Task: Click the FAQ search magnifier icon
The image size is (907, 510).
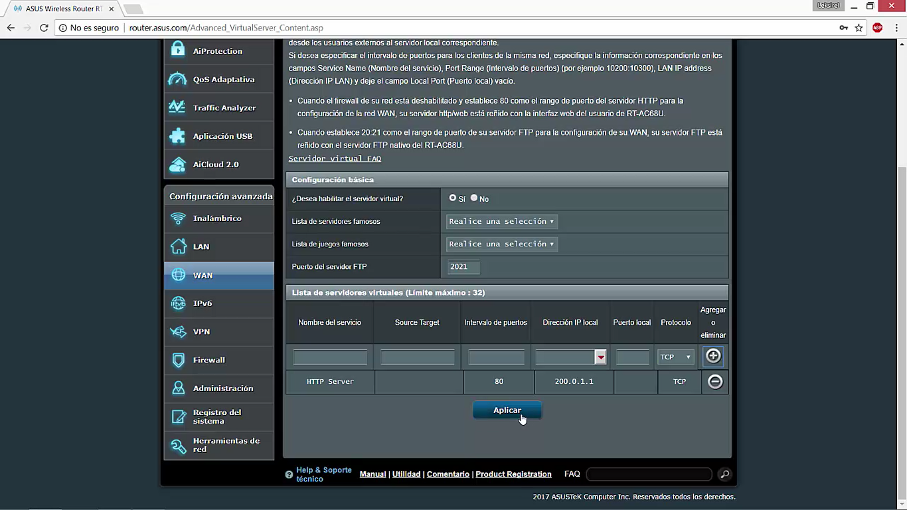Action: coord(724,474)
